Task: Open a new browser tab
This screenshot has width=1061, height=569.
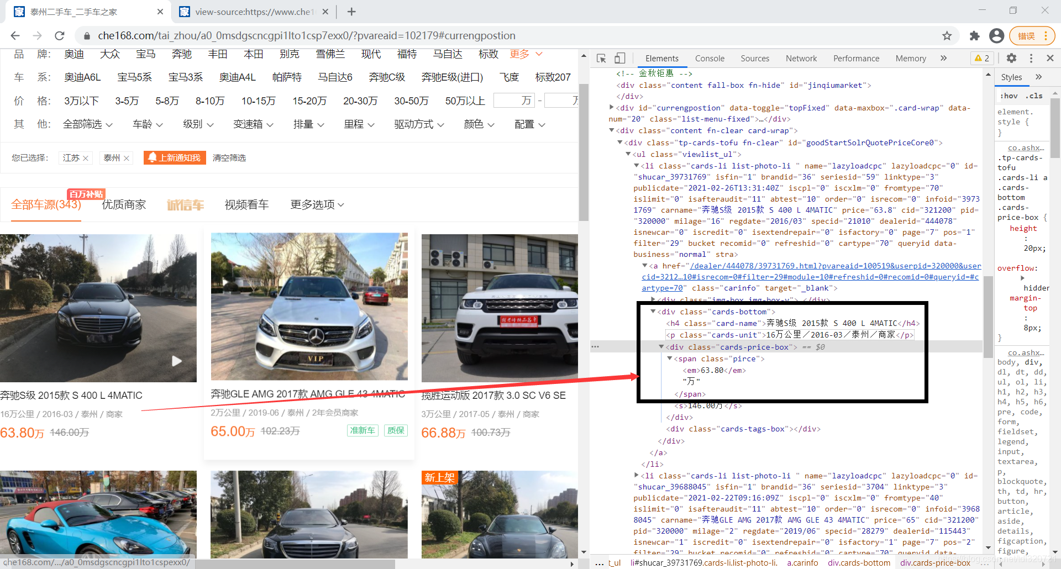Action: (351, 12)
